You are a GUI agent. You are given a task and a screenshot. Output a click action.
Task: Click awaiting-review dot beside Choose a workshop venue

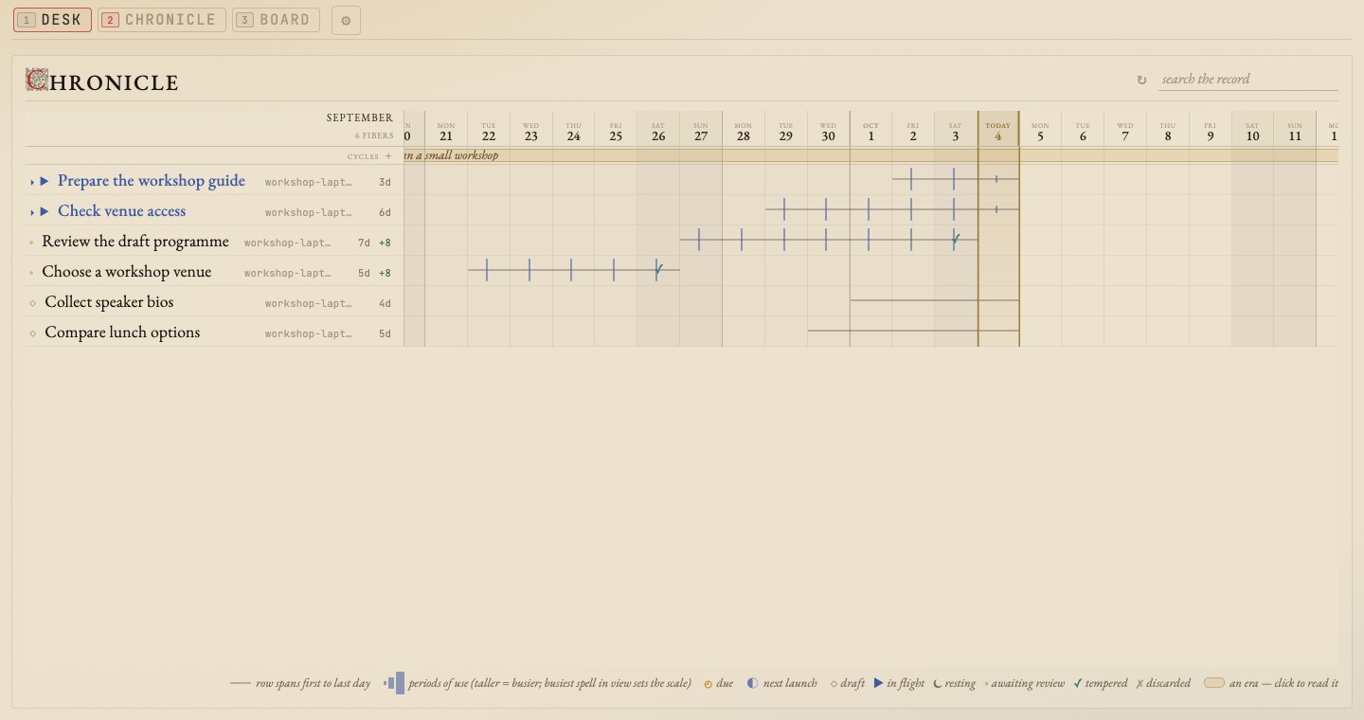click(31, 273)
